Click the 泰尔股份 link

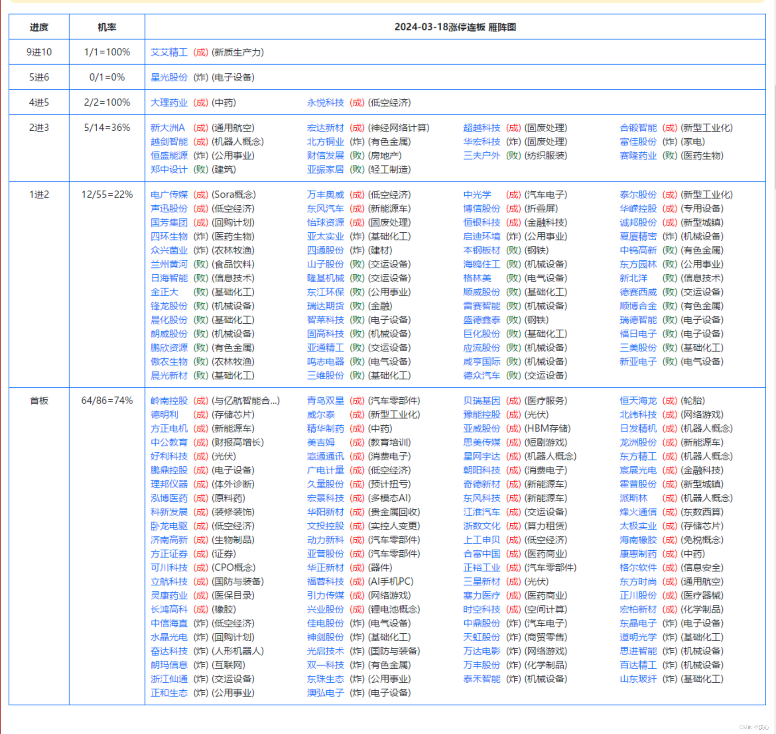tap(638, 195)
